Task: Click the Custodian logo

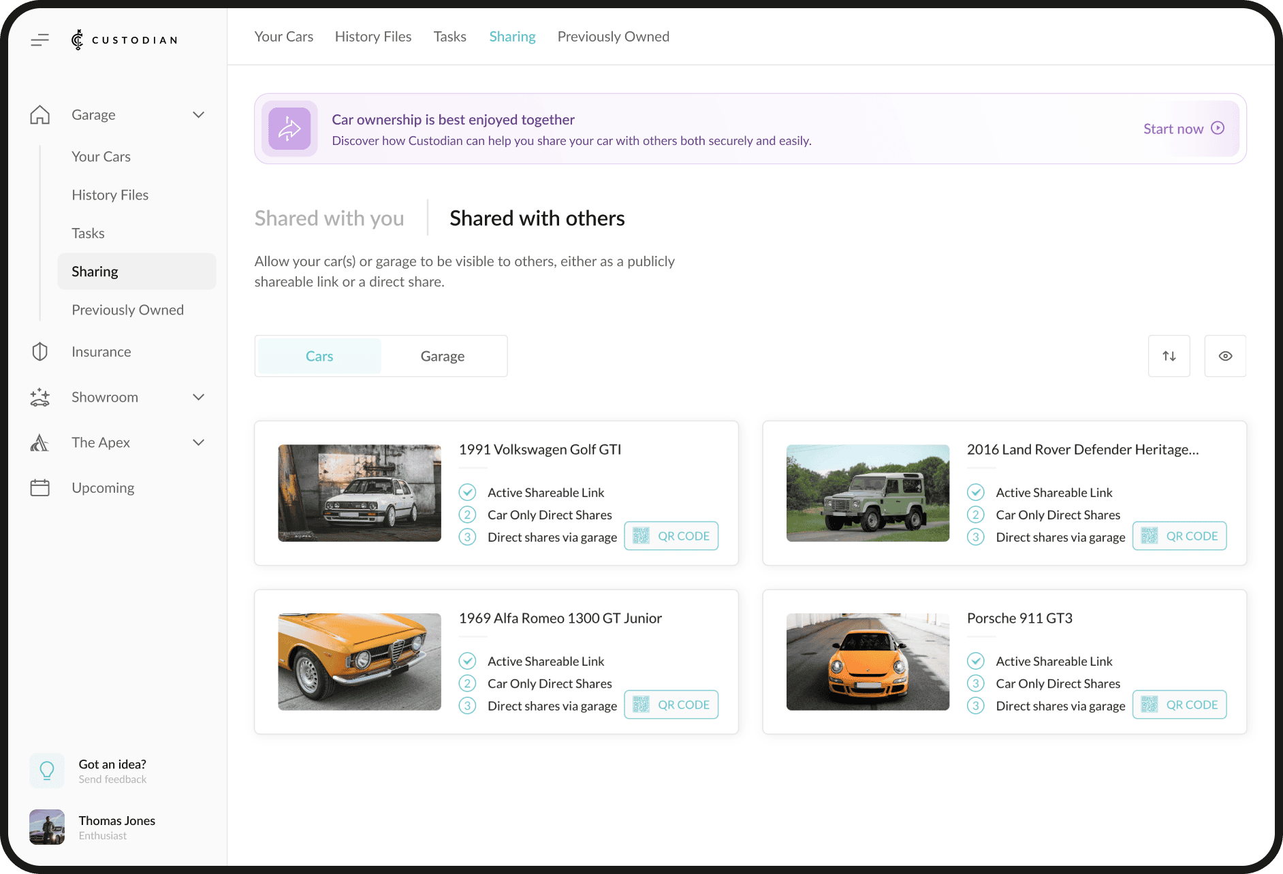Action: [x=125, y=40]
